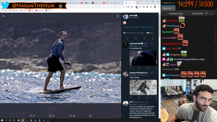Screen dimensions: 217x122
Task: View 560 Likes list
Action: coord(150,33)
